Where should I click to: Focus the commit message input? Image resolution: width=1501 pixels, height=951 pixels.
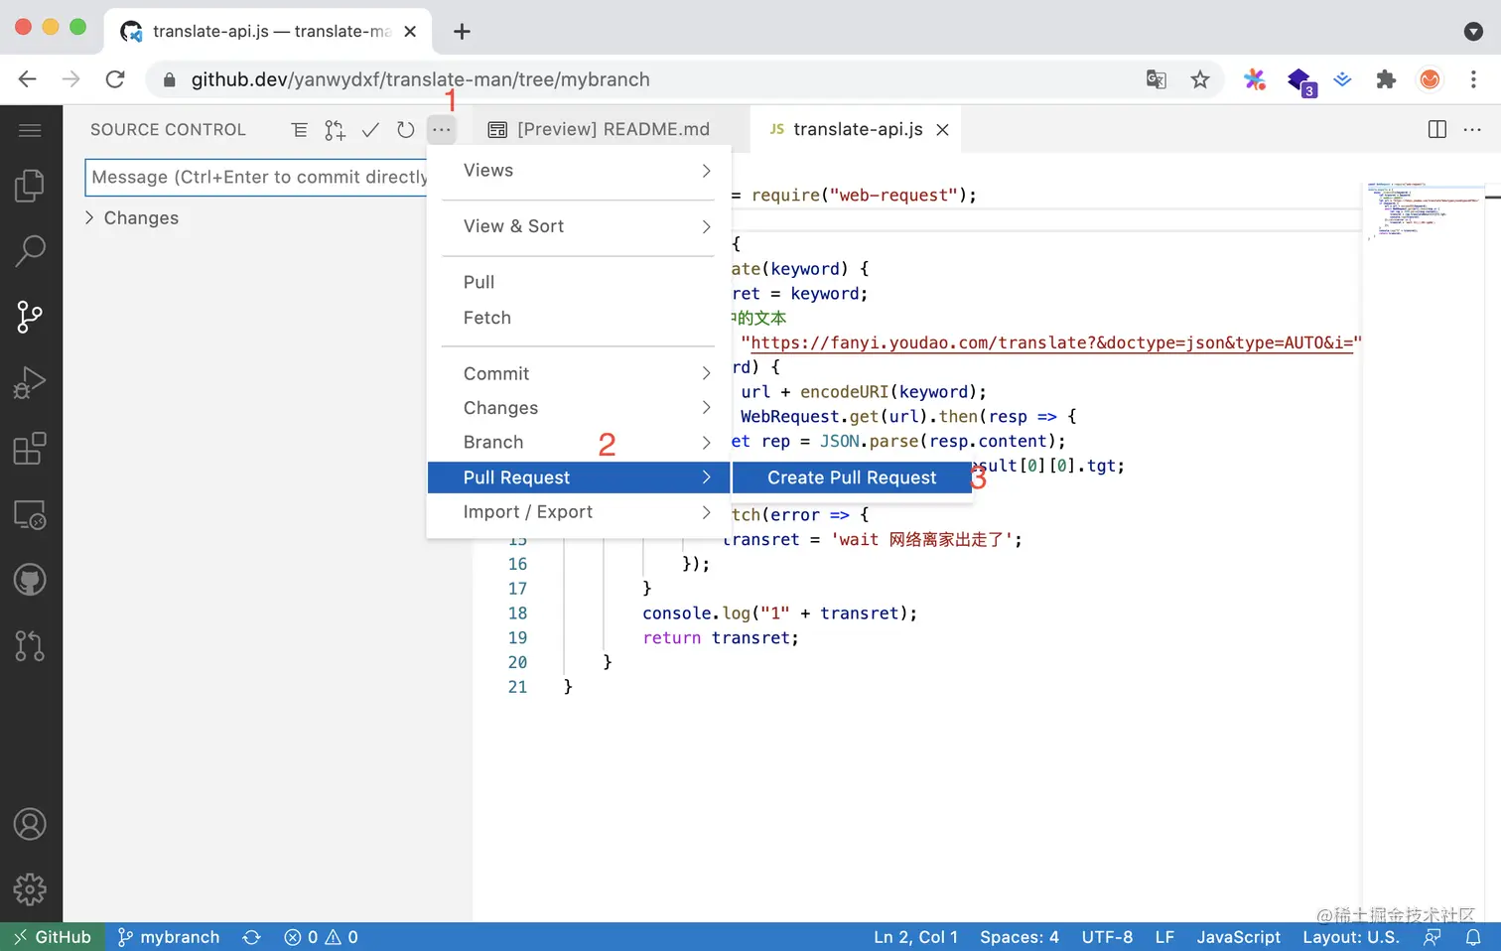(x=257, y=178)
